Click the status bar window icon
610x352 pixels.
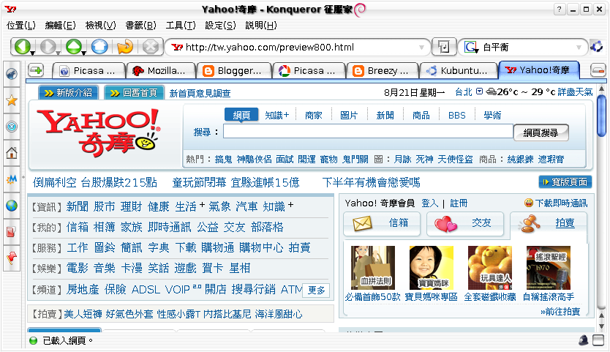[598, 340]
